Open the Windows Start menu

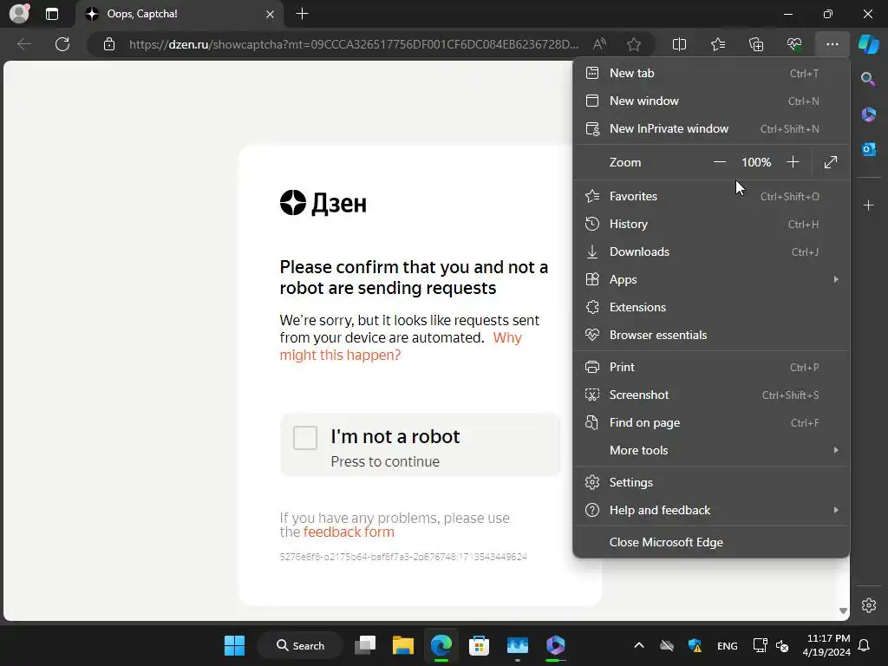coord(234,645)
